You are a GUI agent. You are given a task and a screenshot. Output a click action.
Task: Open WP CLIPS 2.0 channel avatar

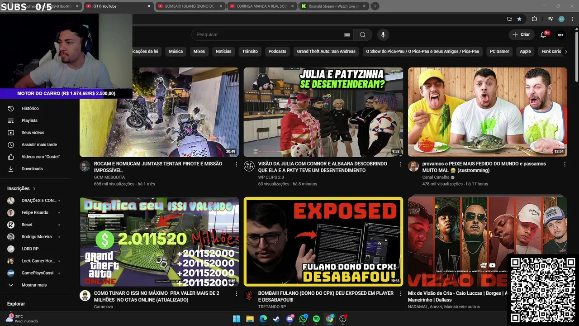click(249, 166)
